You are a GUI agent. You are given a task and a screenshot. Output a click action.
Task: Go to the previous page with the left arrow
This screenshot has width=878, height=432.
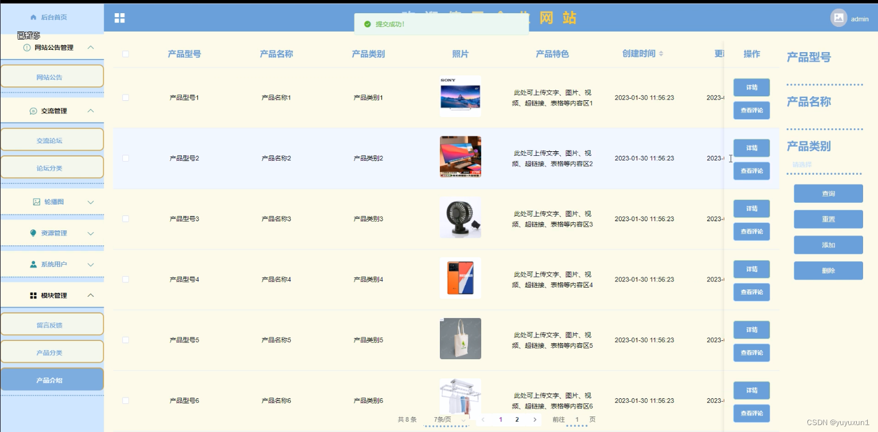(x=483, y=419)
